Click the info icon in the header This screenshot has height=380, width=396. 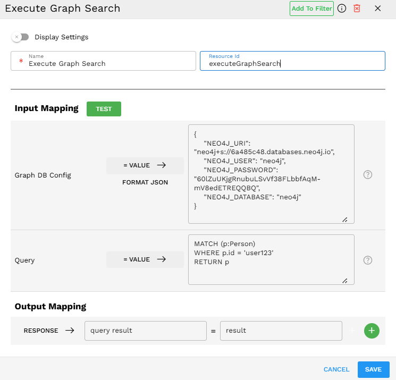click(342, 9)
